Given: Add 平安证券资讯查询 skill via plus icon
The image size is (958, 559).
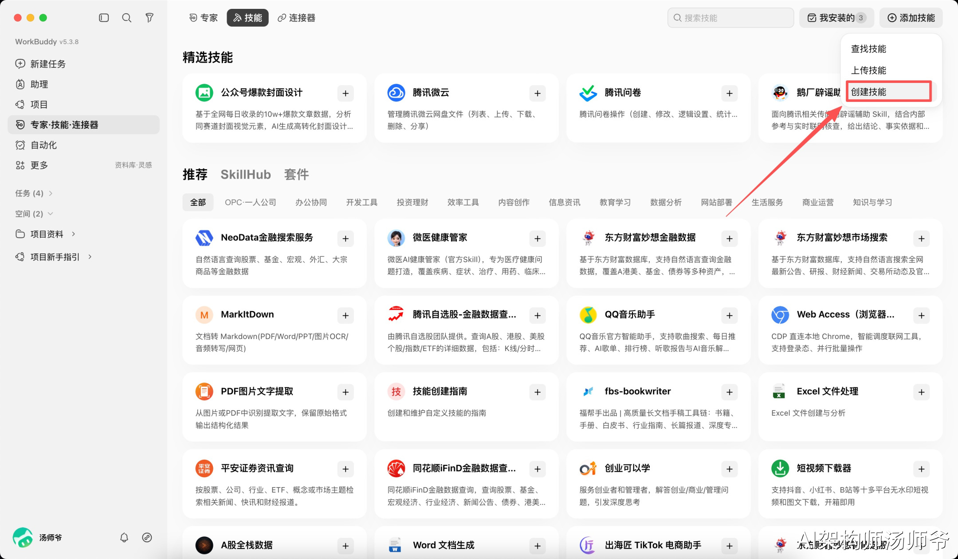Looking at the screenshot, I should point(346,469).
